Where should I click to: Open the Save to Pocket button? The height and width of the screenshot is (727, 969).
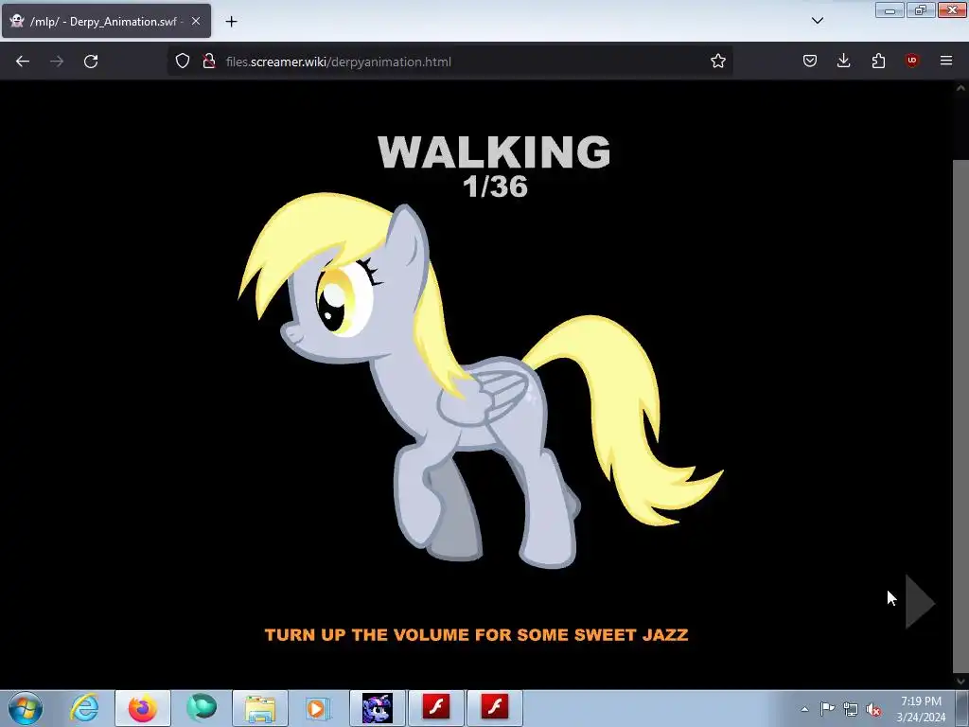point(810,61)
